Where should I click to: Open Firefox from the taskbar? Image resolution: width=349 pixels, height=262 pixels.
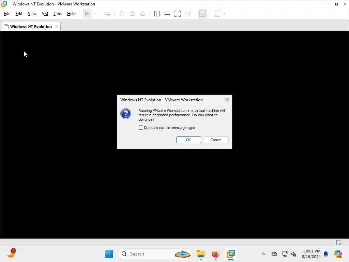215,254
